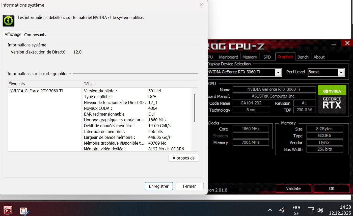This screenshot has width=353, height=216.
Task: Click the Noyaux CUDA row
Action: [137, 108]
